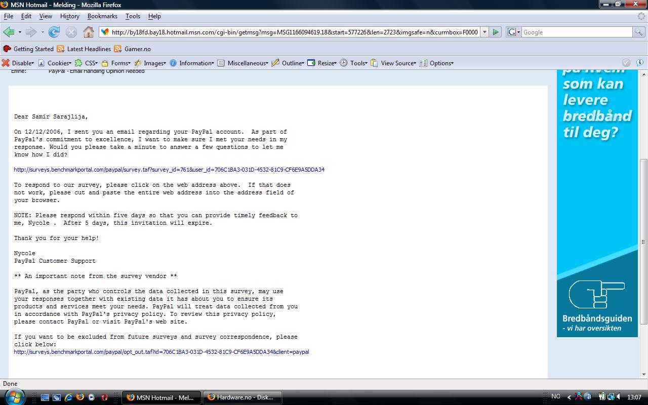This screenshot has height=405, width=648.
Task: Expand the Information developer toolbar menu
Action: [x=192, y=63]
